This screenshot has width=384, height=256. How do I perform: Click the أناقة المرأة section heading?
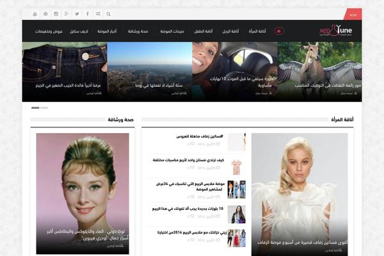pyautogui.click(x=342, y=120)
